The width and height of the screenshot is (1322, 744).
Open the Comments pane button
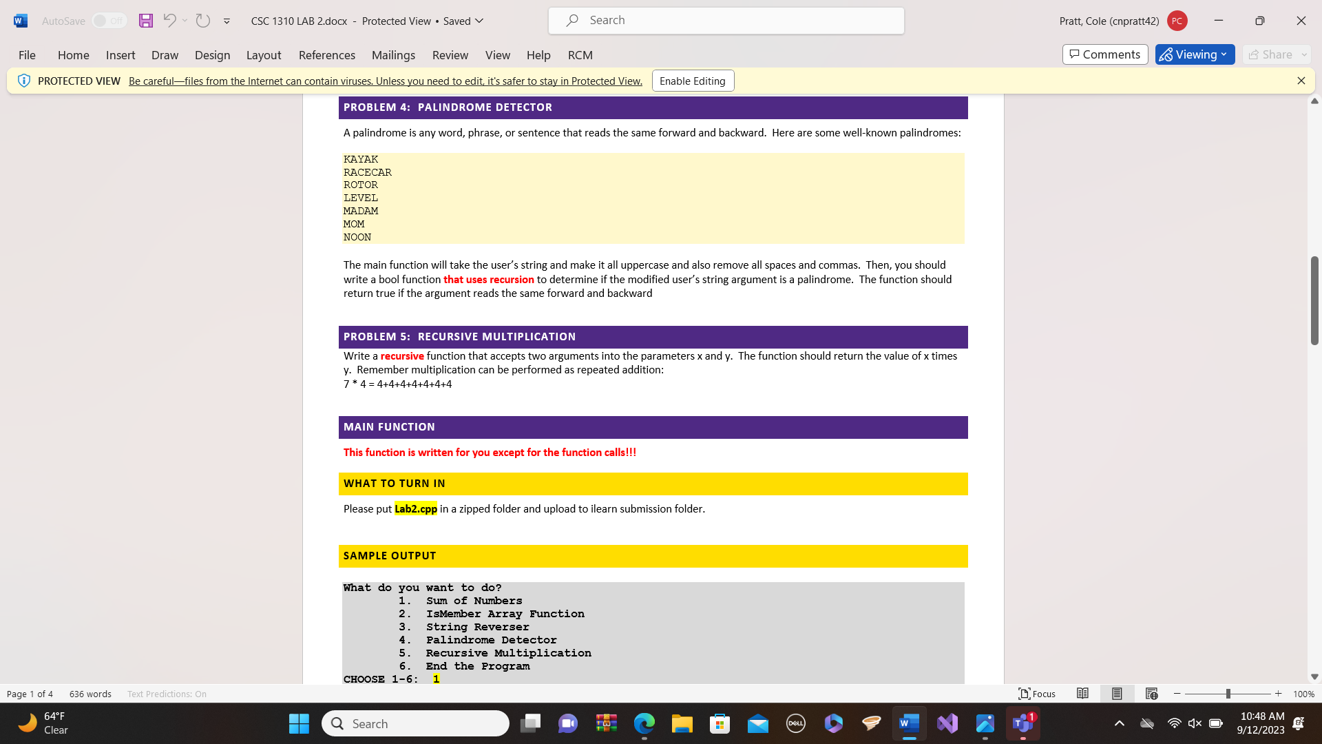point(1104,54)
